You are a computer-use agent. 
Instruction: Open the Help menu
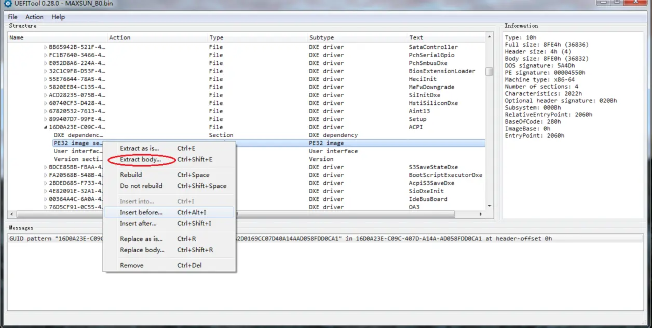58,17
